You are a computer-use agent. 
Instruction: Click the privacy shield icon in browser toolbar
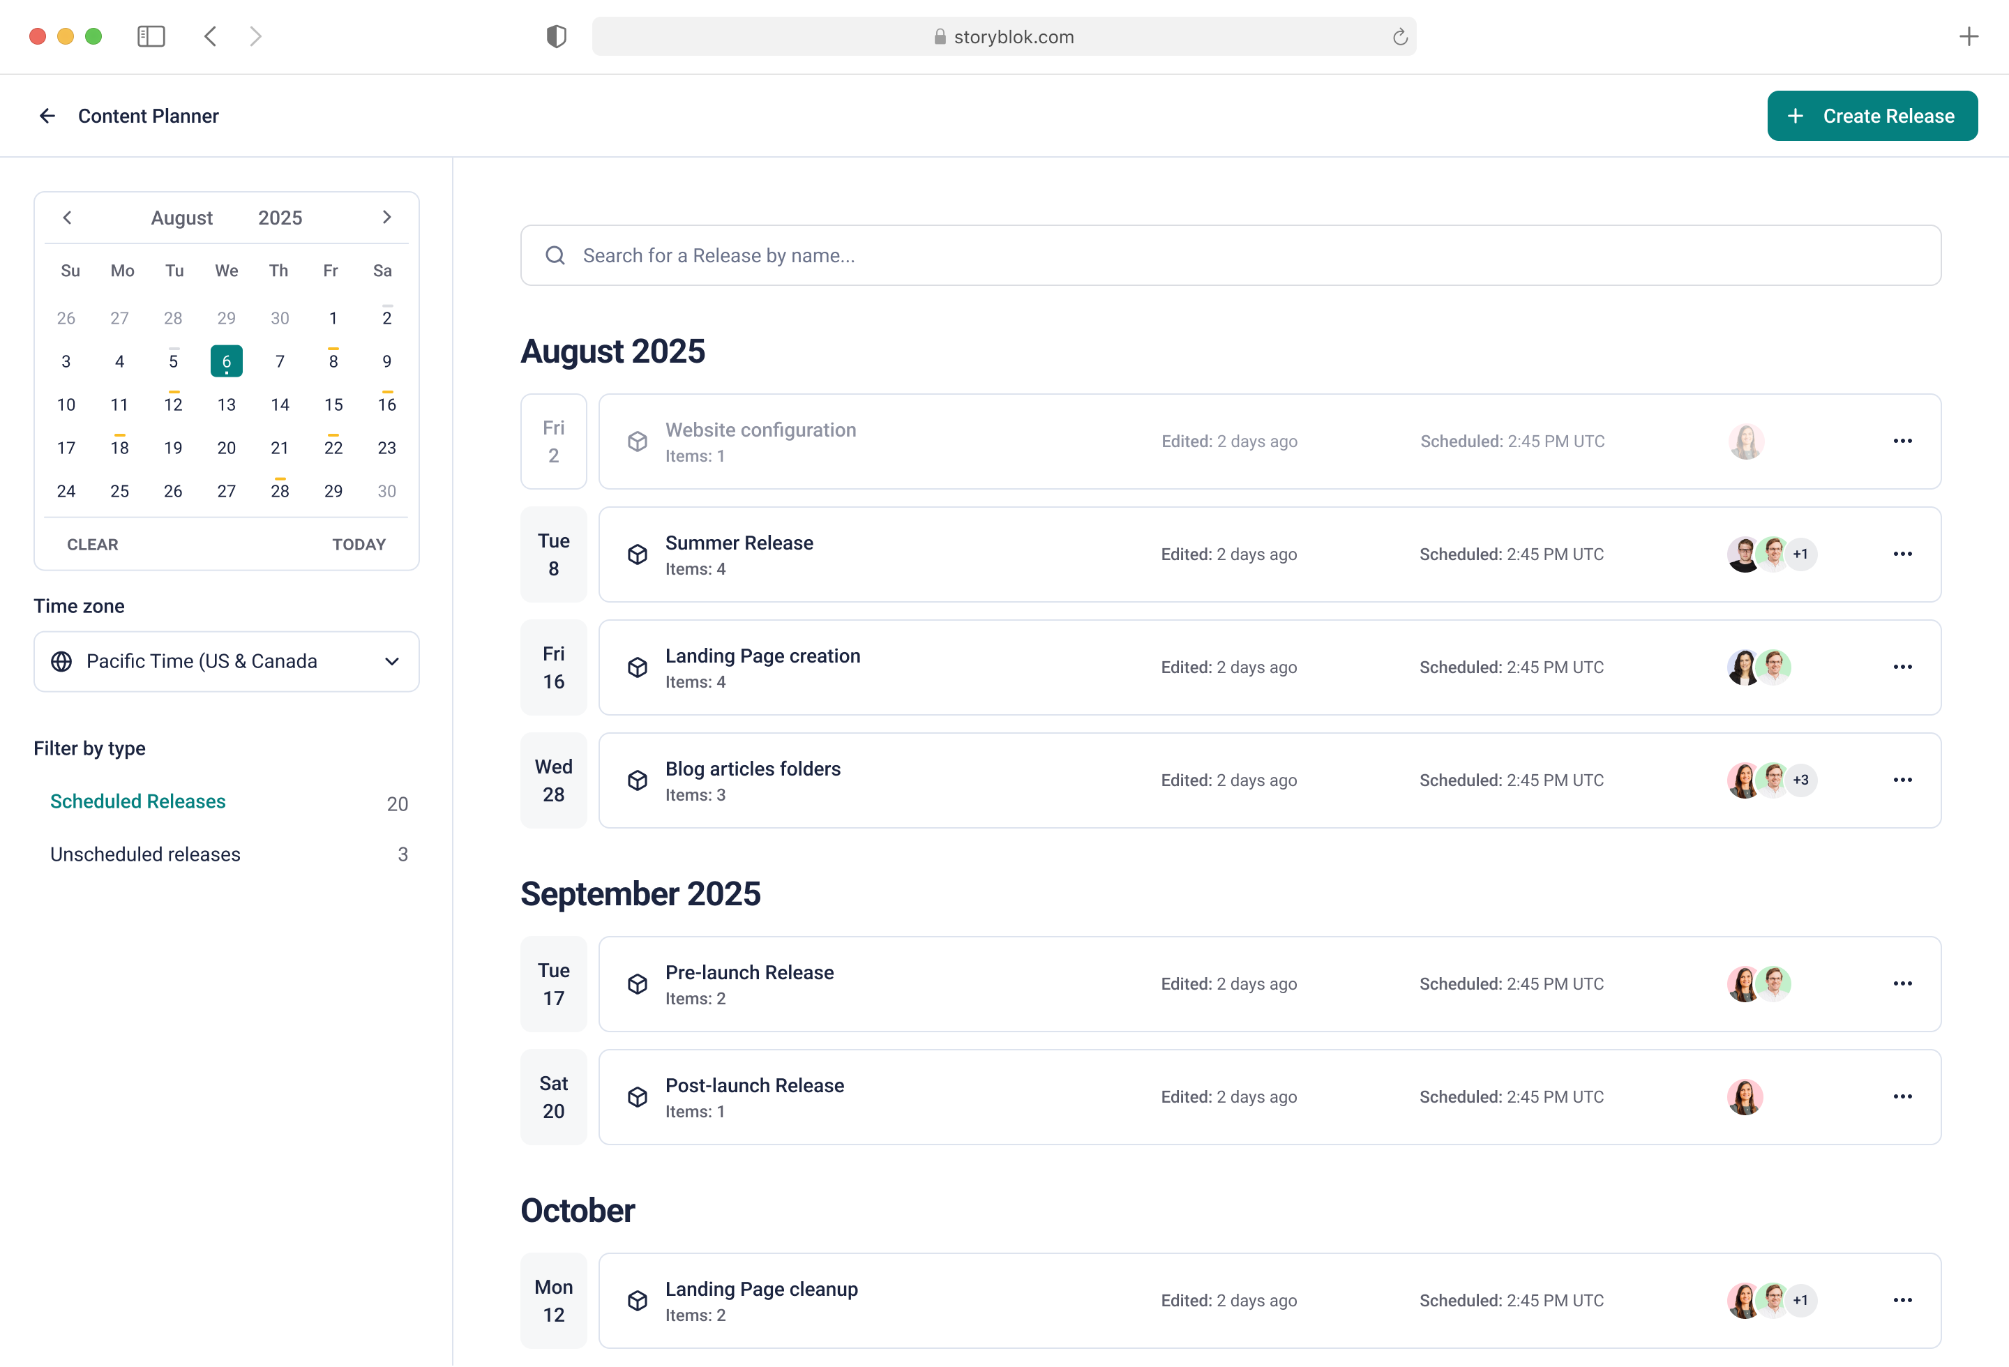coord(556,36)
